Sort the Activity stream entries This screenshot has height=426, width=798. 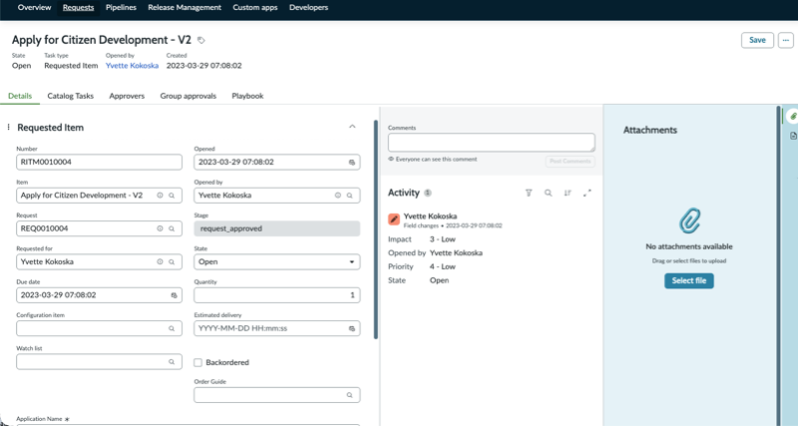568,193
